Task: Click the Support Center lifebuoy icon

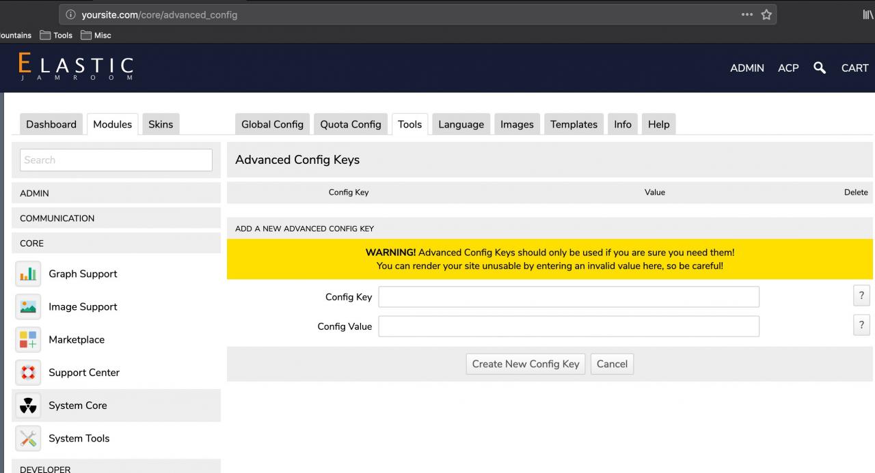Action: (28, 373)
